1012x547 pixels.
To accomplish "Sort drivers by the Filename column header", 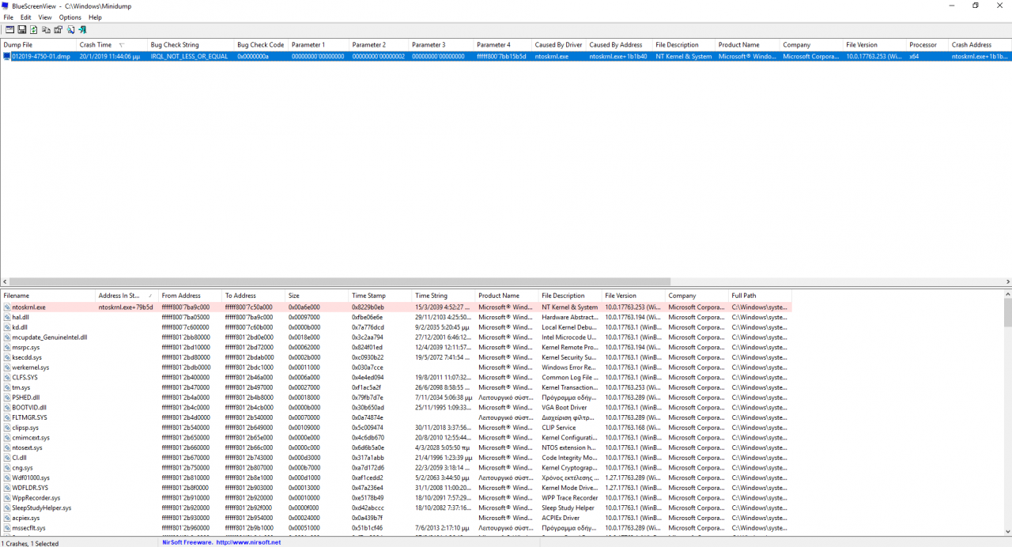I will tap(32, 296).
